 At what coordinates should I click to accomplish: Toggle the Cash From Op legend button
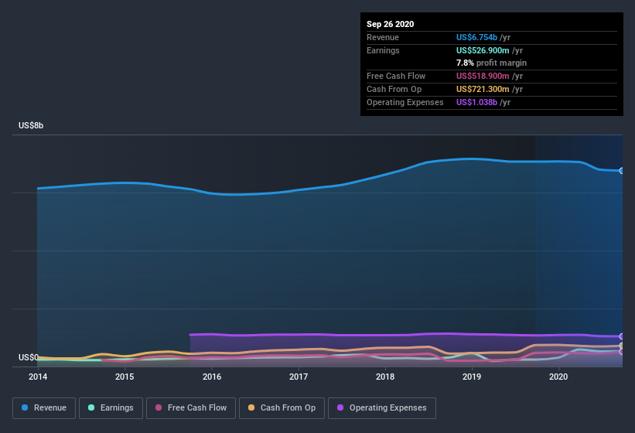282,408
